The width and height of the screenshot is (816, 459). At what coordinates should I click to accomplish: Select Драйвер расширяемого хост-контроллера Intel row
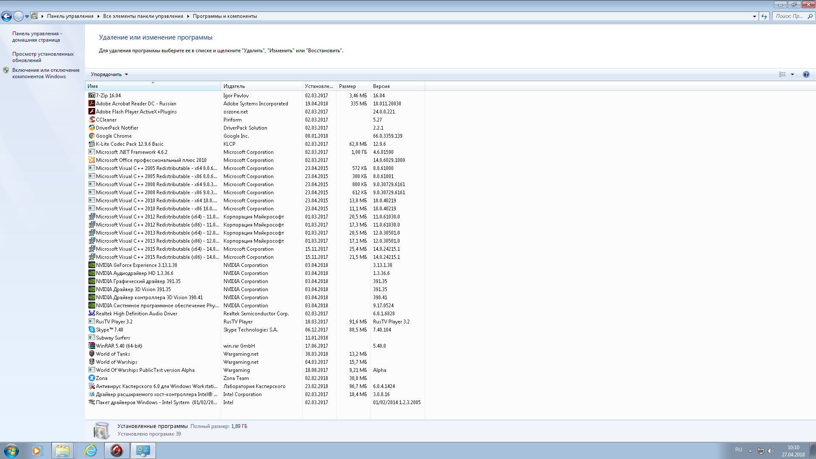255,394
